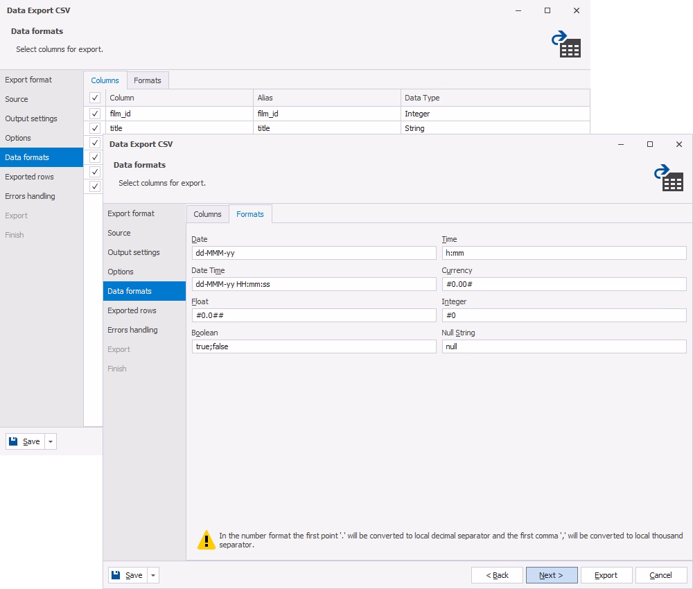Click the Column header in the grid

click(x=179, y=98)
